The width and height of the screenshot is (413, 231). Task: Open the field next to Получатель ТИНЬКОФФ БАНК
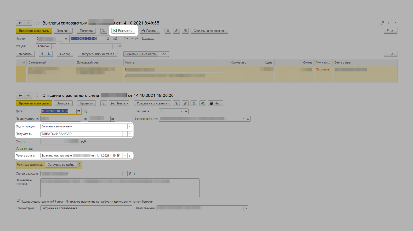[x=130, y=134]
